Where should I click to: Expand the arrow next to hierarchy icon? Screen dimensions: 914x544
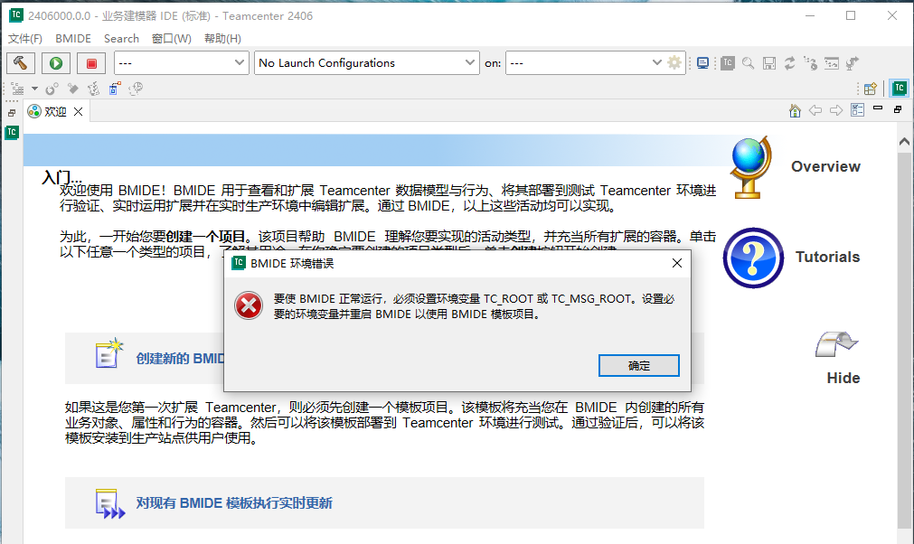coord(34,89)
